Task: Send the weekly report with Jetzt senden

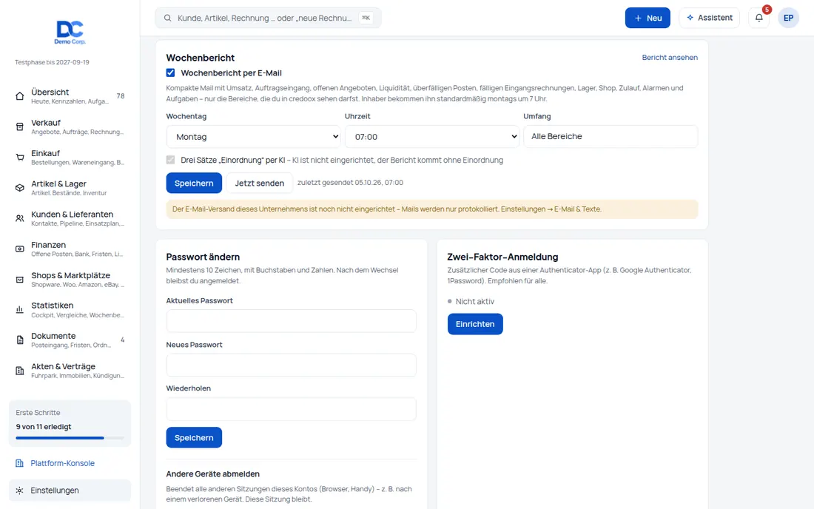Action: coord(259,183)
